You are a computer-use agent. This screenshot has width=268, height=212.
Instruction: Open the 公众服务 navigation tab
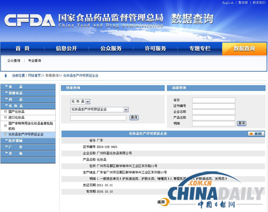pyautogui.click(x=111, y=48)
